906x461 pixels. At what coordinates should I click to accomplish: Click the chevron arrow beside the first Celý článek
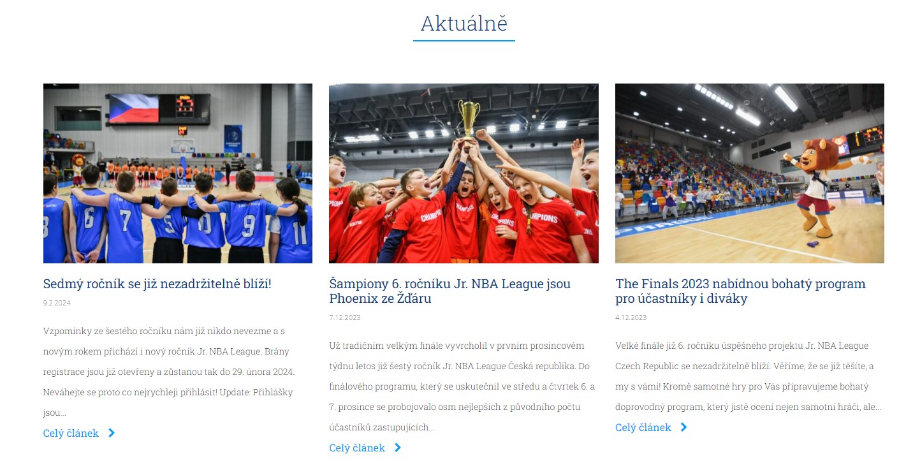[112, 433]
